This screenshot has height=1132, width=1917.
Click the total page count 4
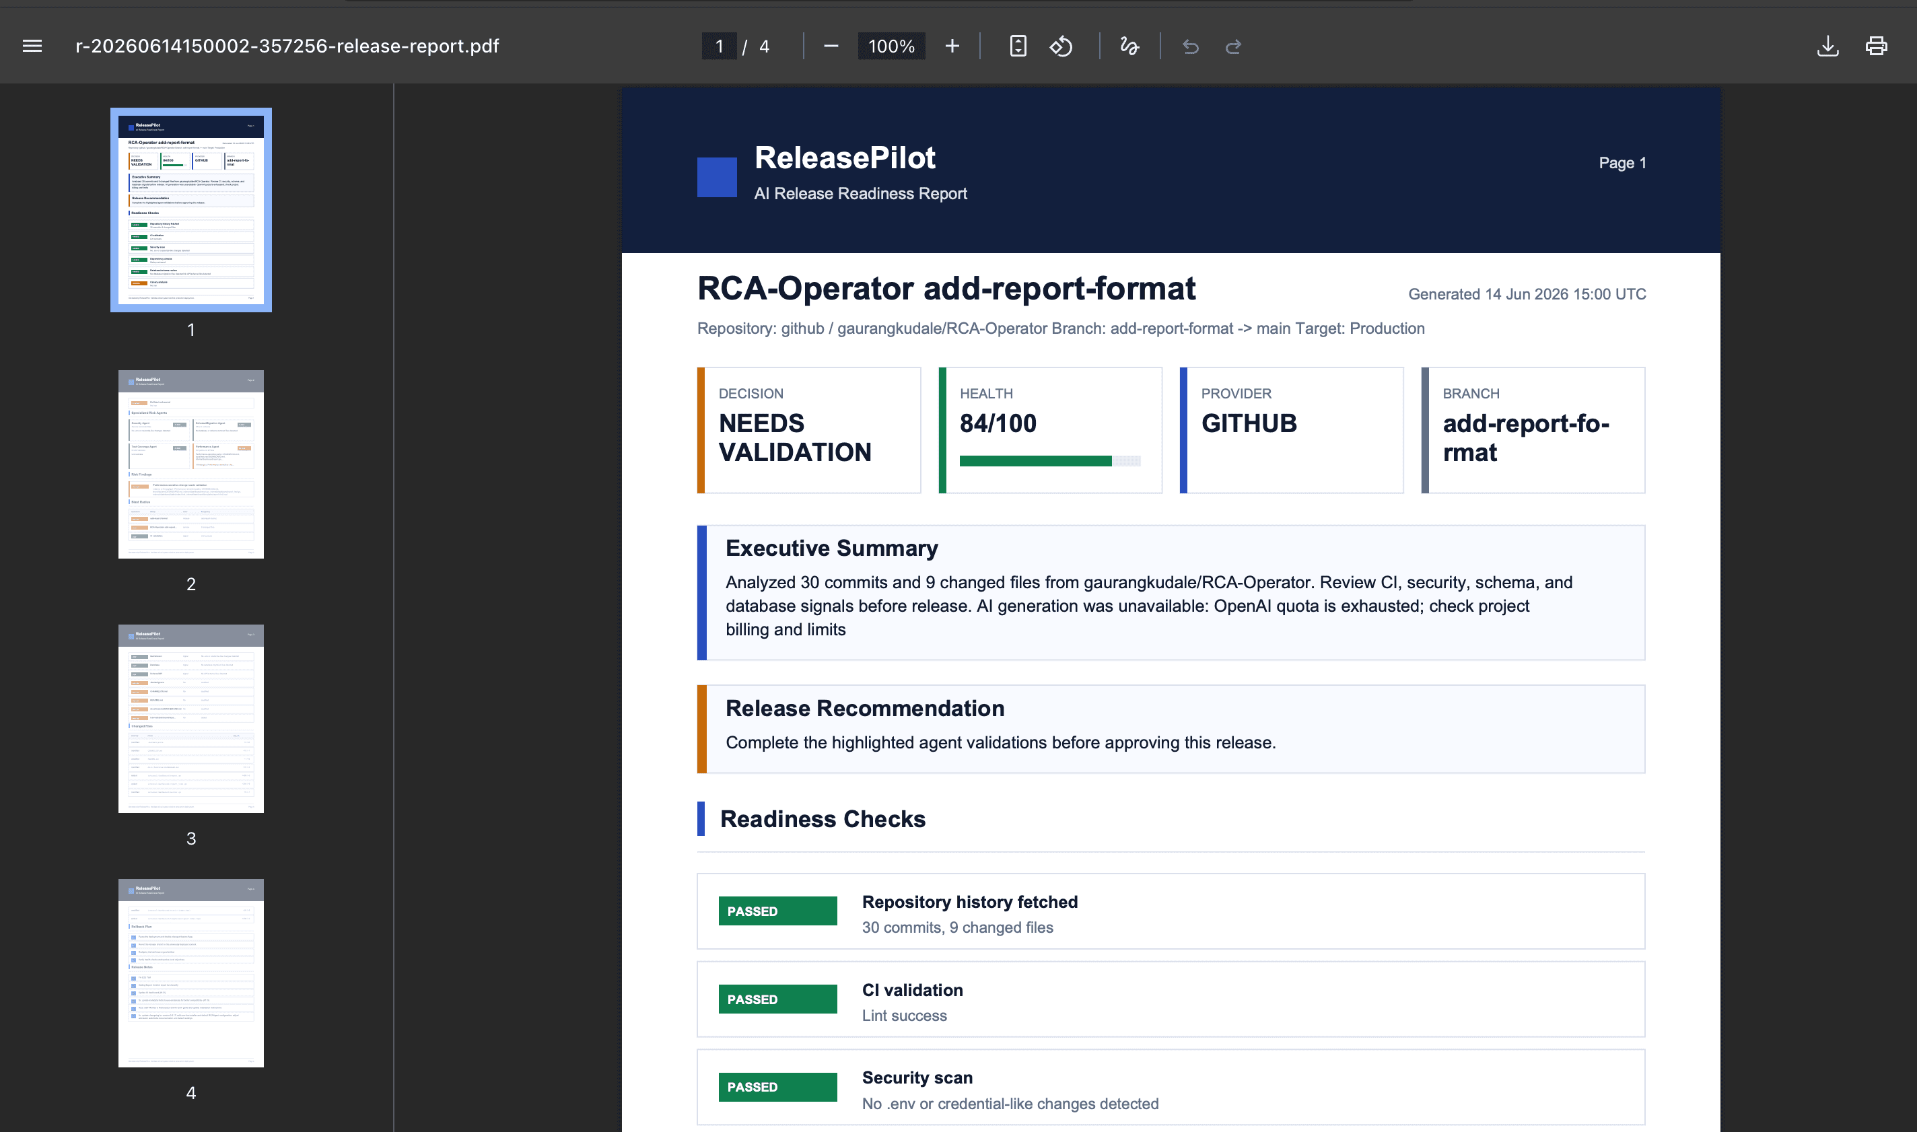tap(763, 46)
